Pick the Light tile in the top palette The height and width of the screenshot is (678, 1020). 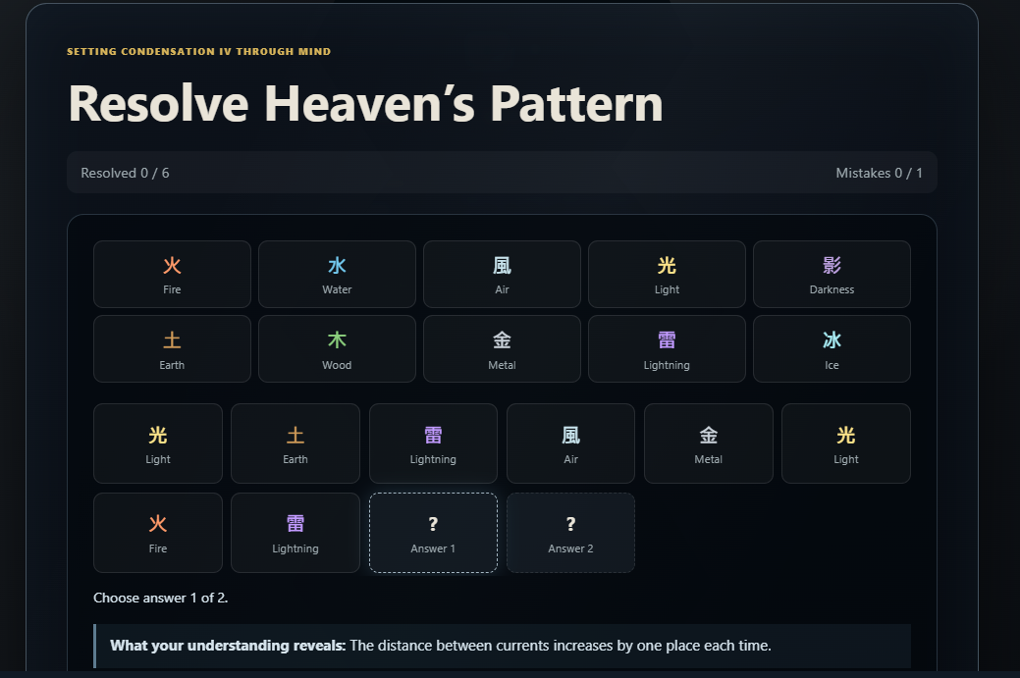667,275
